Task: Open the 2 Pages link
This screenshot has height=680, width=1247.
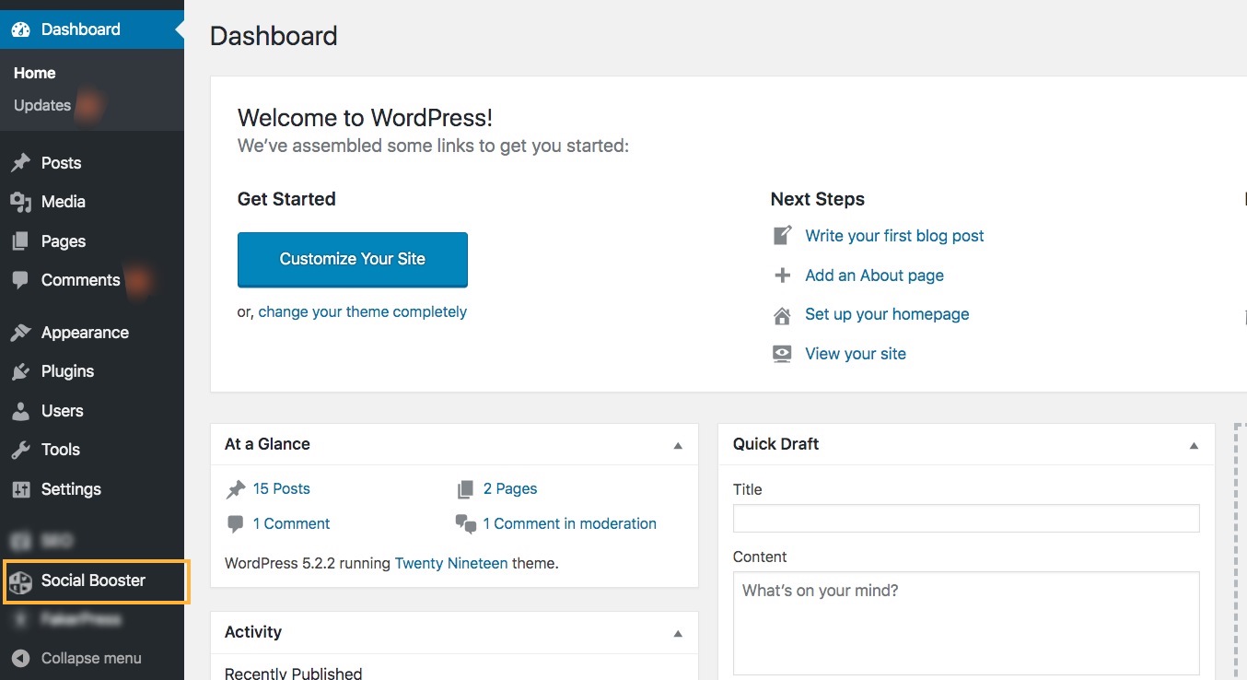Action: point(510,489)
